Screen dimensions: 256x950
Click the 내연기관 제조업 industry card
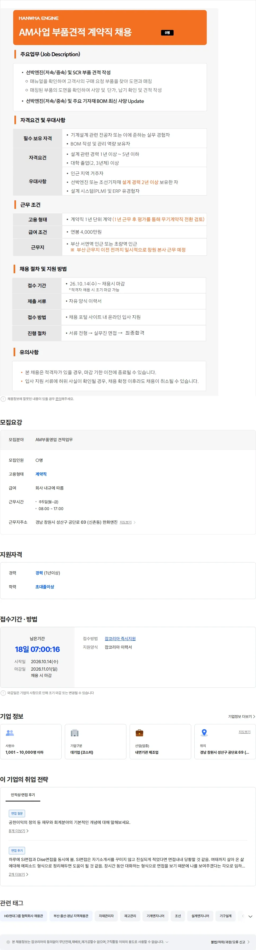[160, 742]
